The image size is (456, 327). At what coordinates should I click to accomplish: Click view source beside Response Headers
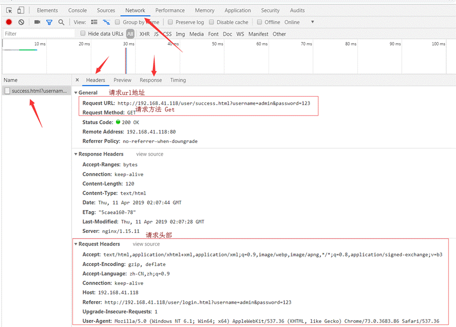tap(150, 154)
